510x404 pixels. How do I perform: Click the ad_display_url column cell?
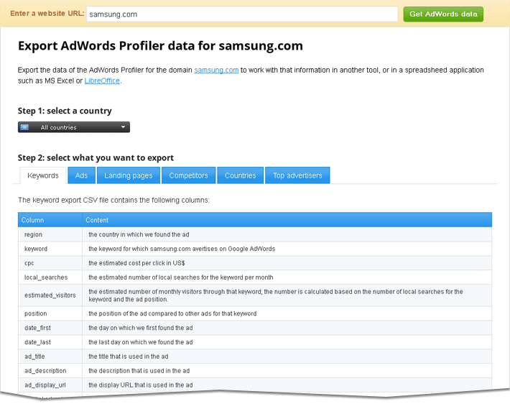[x=50, y=385]
